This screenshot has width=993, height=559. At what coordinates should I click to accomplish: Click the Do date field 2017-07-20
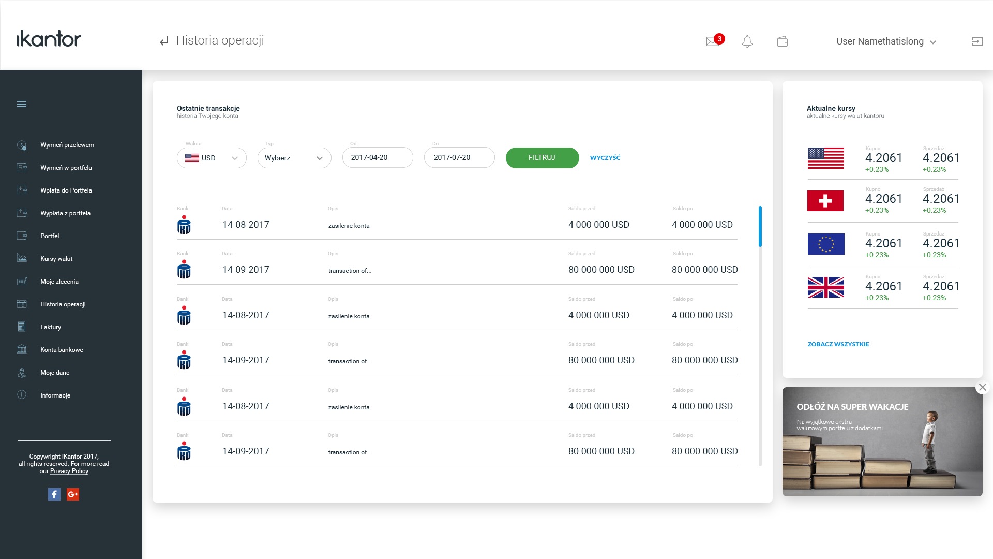459,157
